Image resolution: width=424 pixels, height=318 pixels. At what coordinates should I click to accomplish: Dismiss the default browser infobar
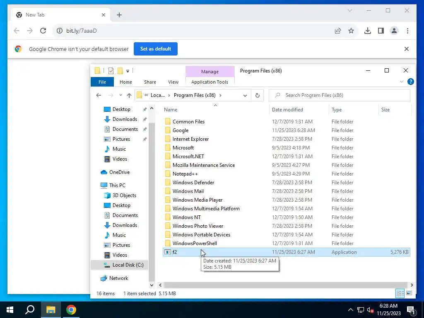point(407,49)
